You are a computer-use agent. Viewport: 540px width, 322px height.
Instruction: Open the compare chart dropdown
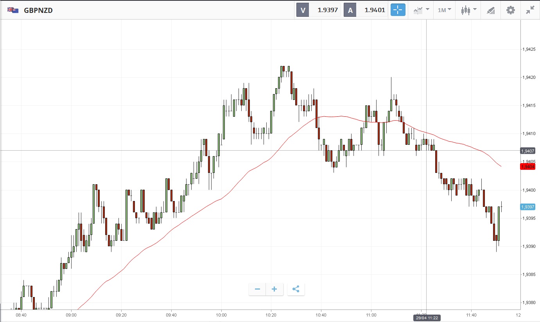click(422, 10)
